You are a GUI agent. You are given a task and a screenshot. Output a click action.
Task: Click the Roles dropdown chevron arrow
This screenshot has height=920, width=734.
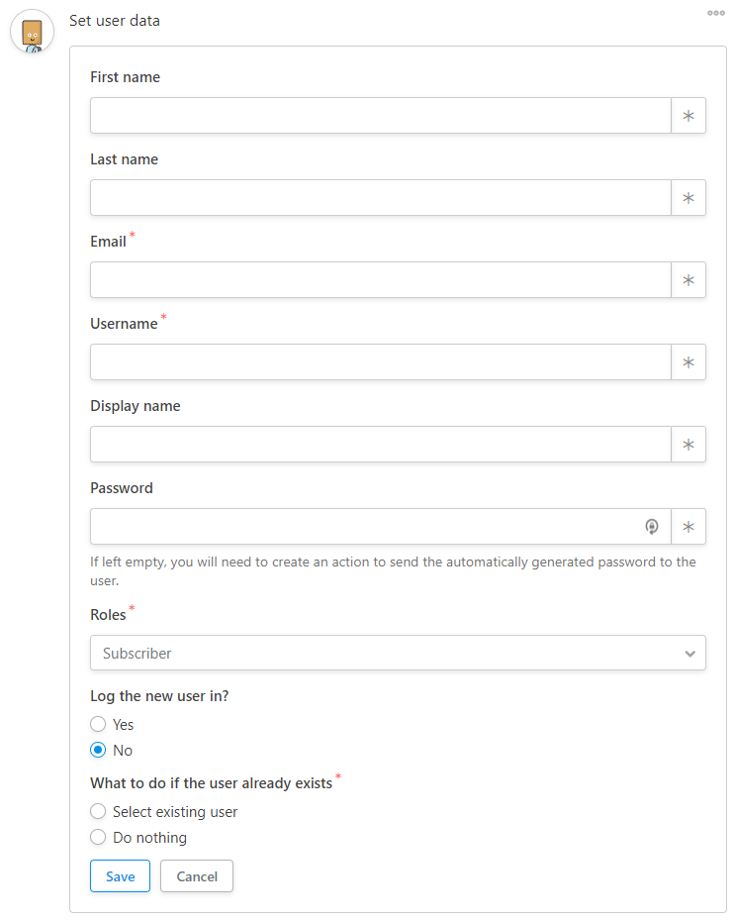click(x=690, y=653)
